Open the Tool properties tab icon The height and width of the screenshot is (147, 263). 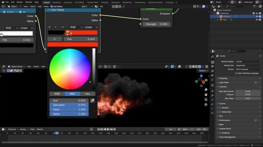pyautogui.click(x=212, y=57)
